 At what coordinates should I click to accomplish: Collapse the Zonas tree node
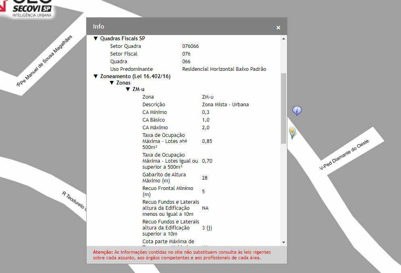112,83
